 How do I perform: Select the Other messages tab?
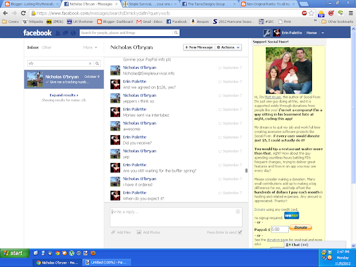pos(47,47)
